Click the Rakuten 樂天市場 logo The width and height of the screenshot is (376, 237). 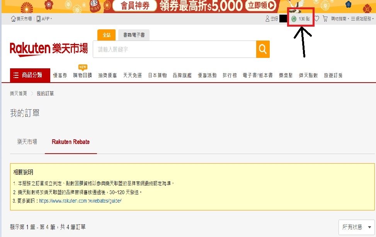pyautogui.click(x=49, y=49)
